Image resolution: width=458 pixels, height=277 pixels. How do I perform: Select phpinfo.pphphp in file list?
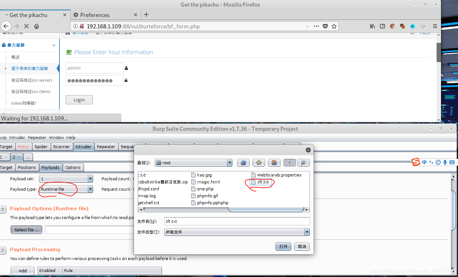pyautogui.click(x=210, y=203)
